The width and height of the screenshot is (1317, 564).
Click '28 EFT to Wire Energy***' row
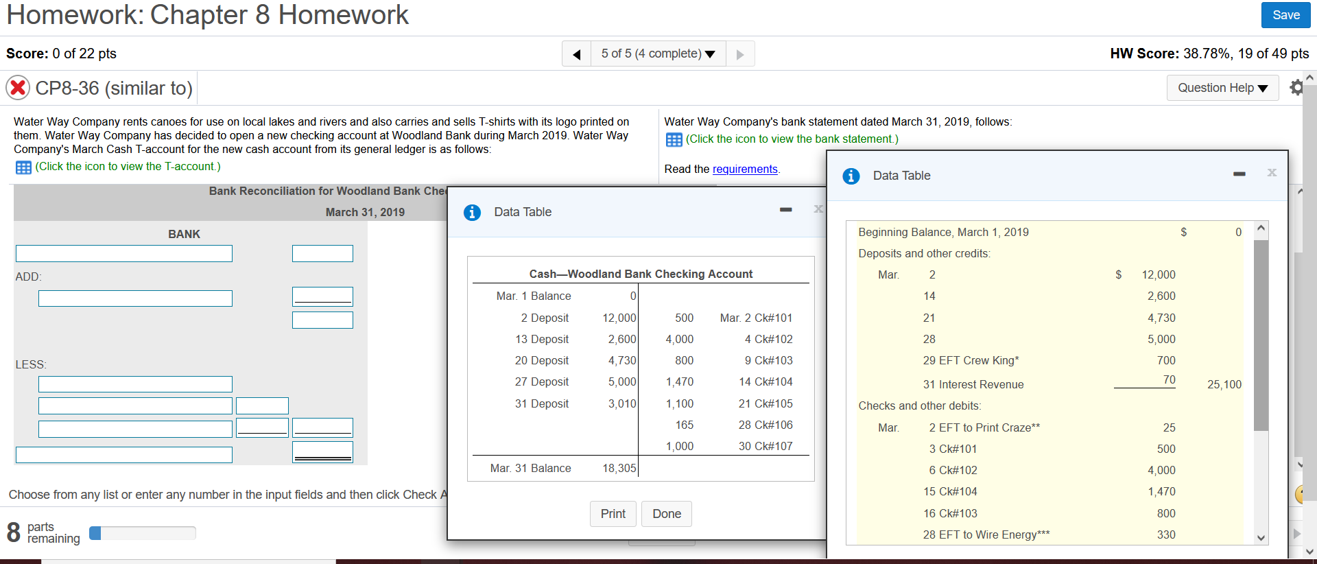tap(986, 535)
